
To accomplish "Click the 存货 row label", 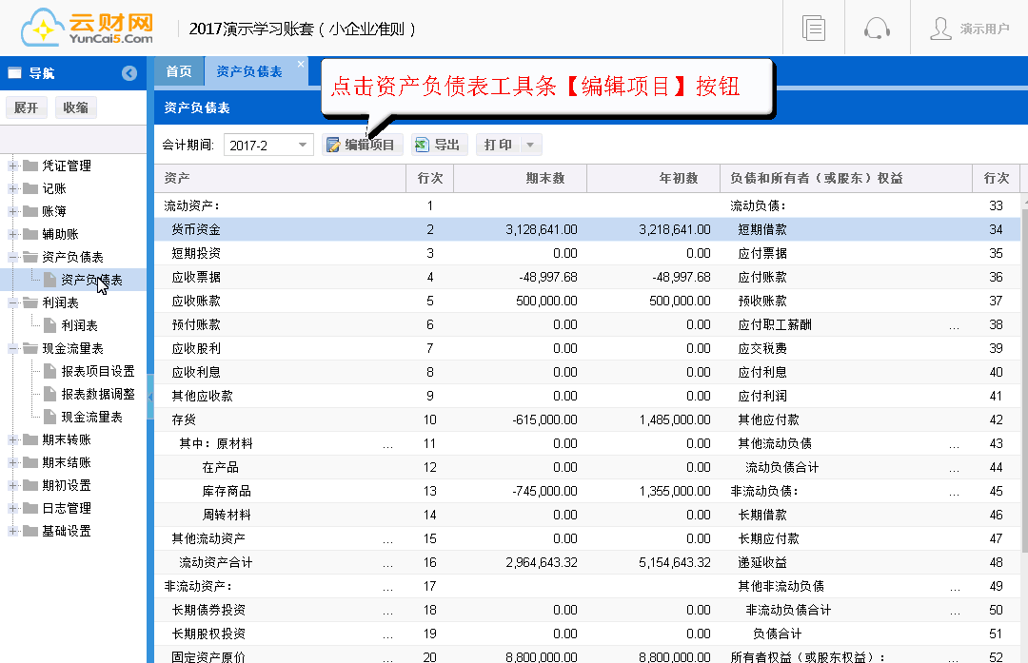I will coord(184,419).
